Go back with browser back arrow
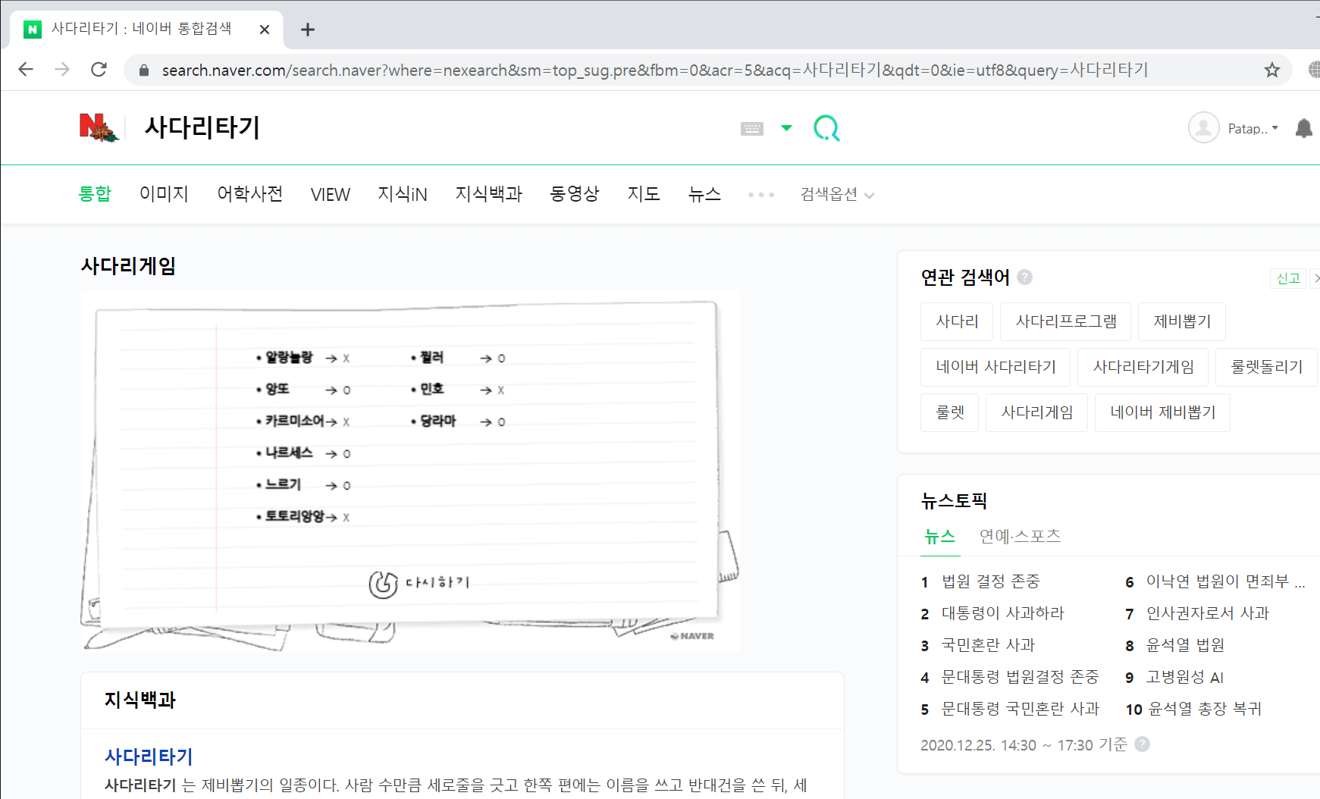 point(26,70)
